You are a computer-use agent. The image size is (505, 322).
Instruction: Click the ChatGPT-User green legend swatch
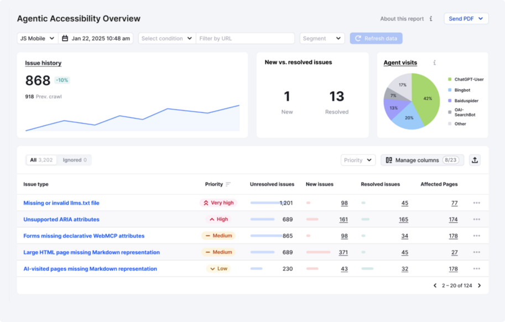450,79
